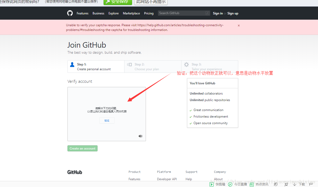The width and height of the screenshot is (318, 187).
Task: Click the Great communication list item
Action: tap(208, 110)
